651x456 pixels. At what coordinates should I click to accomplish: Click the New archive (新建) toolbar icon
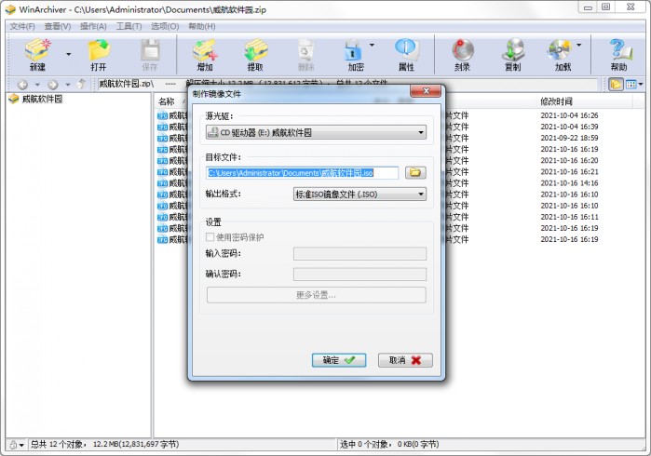click(38, 55)
